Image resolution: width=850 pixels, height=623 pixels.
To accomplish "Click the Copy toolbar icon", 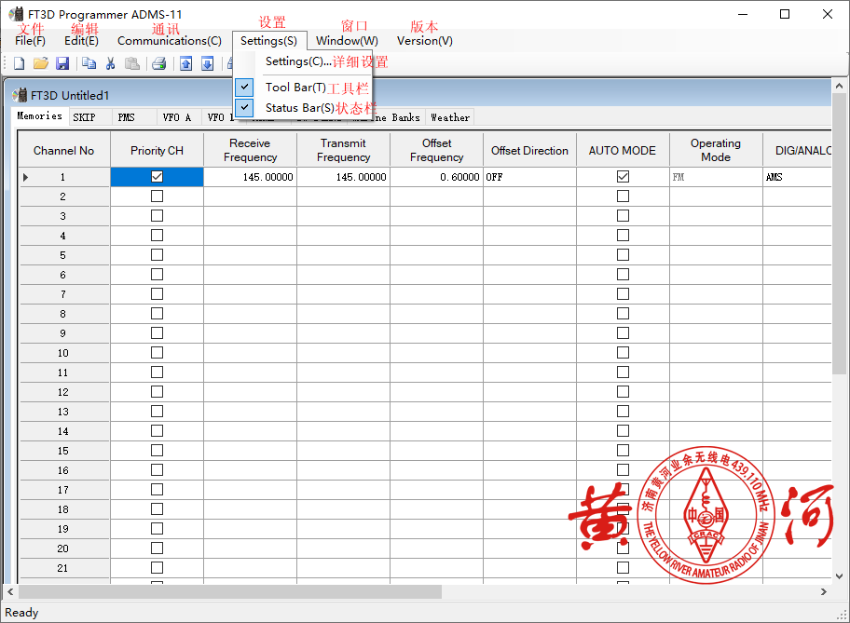I will click(x=89, y=63).
